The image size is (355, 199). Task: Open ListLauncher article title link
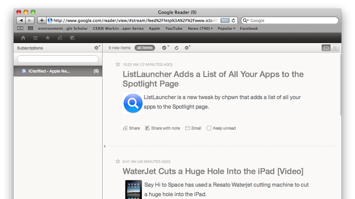pyautogui.click(x=213, y=79)
